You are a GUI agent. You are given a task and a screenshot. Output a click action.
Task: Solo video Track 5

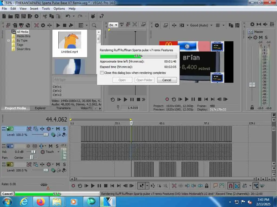coord(64,164)
